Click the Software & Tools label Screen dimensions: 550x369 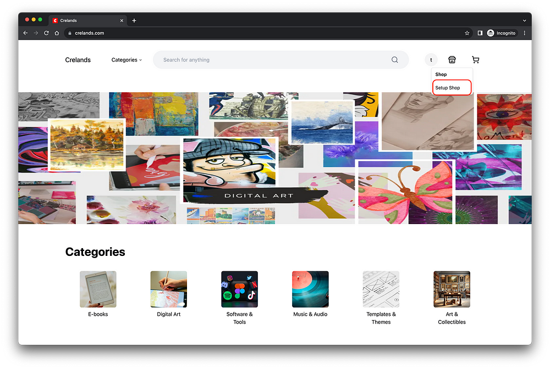pos(240,318)
